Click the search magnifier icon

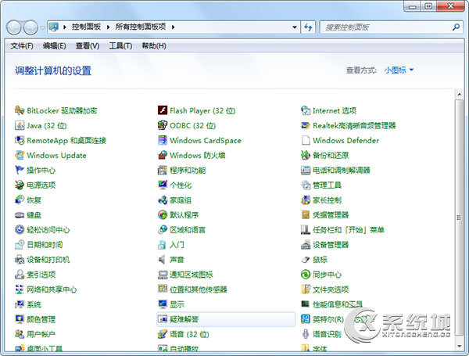coord(456,27)
